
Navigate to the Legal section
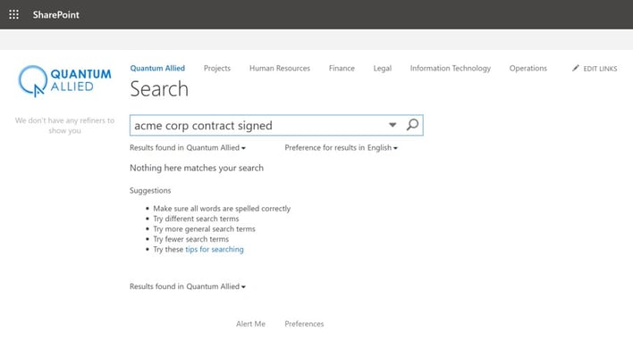pos(383,68)
